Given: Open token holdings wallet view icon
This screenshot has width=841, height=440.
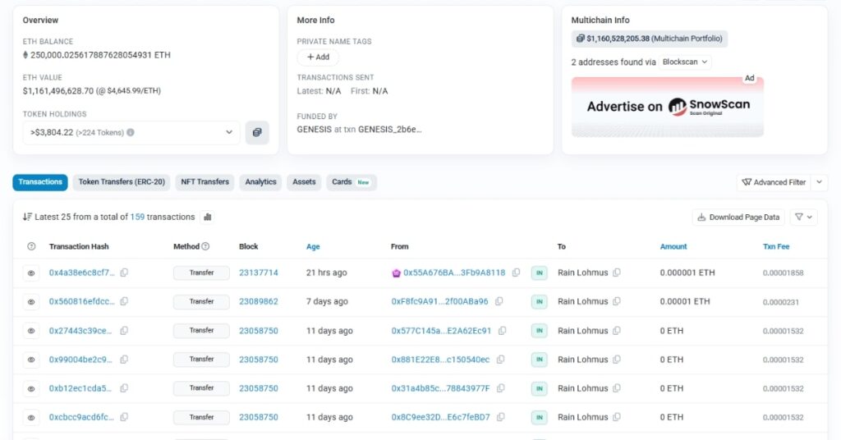Looking at the screenshot, I should coord(257,132).
